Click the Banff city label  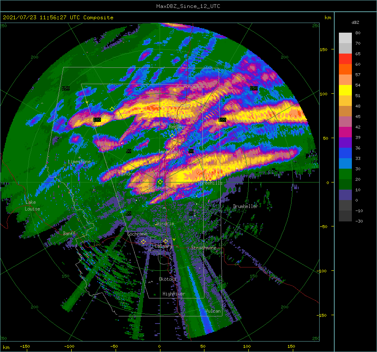(x=69, y=234)
